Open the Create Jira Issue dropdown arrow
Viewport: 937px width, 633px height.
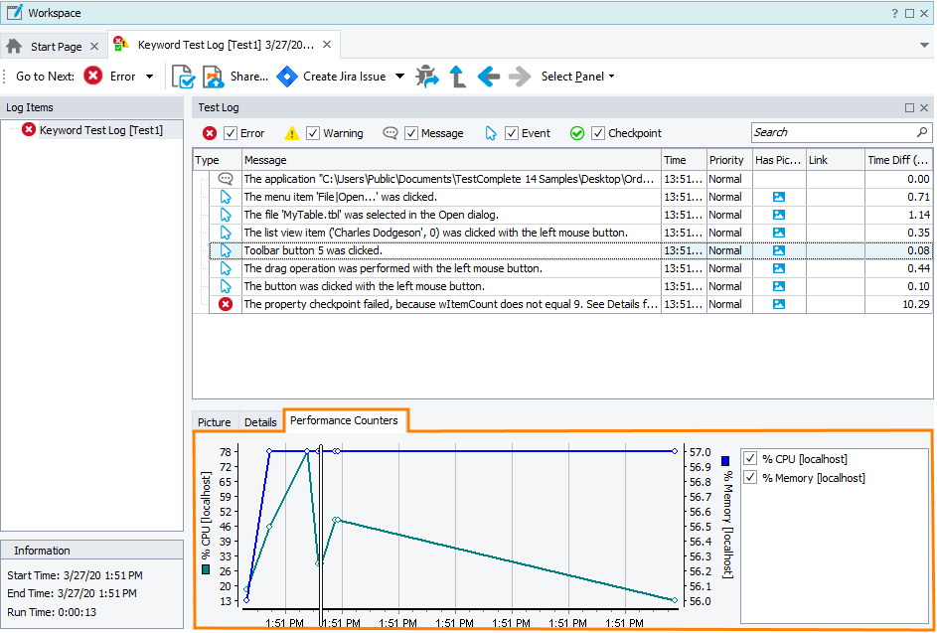399,77
